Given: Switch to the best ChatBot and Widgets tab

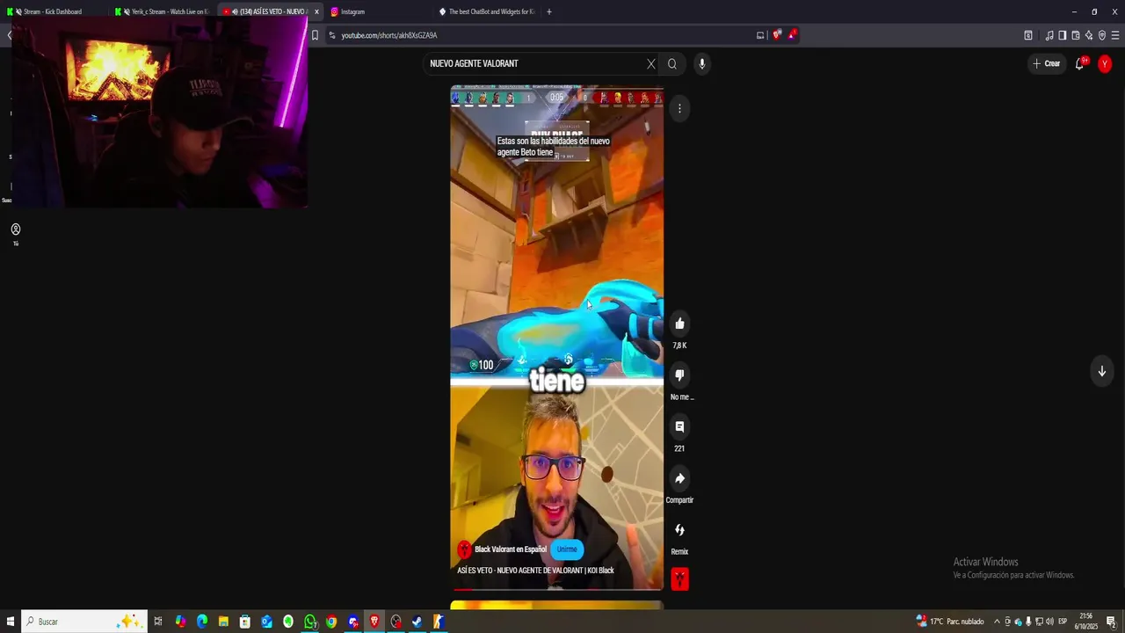Looking at the screenshot, I should 488,11.
